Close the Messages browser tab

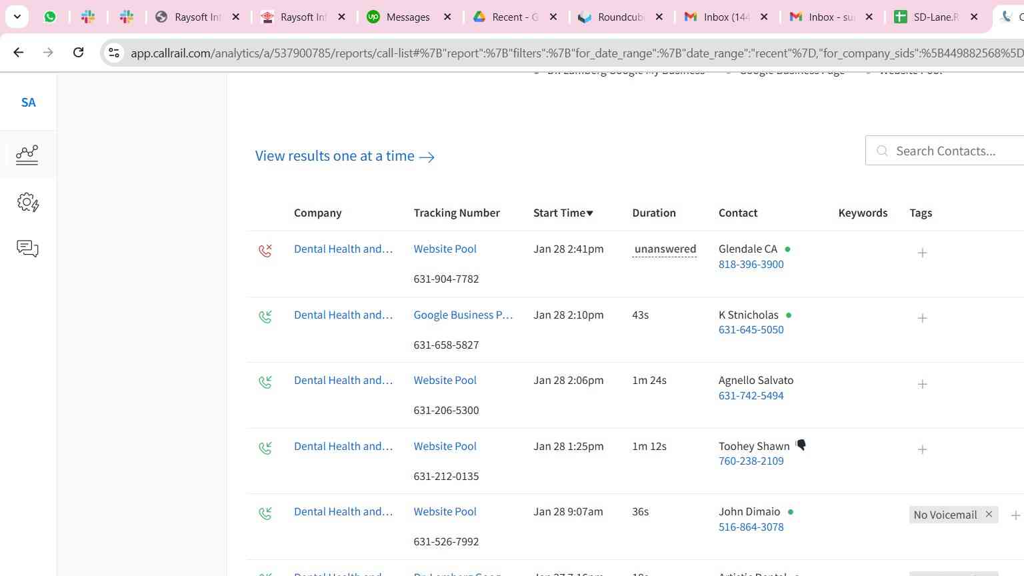coord(447,17)
